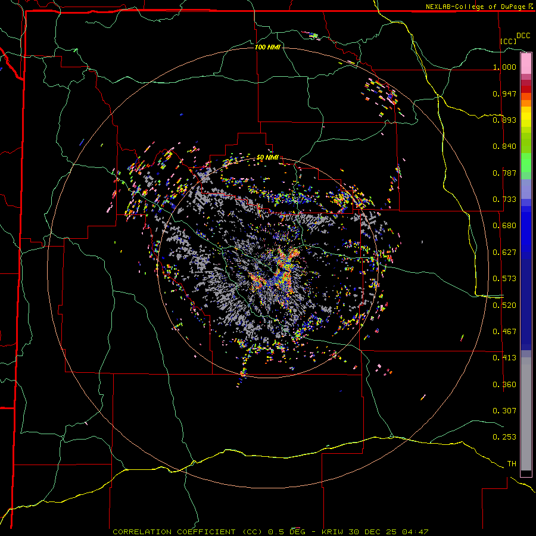Viewport: 536px width, 536px height.
Task: Click the 0.733 scale value
Action: [x=504, y=200]
